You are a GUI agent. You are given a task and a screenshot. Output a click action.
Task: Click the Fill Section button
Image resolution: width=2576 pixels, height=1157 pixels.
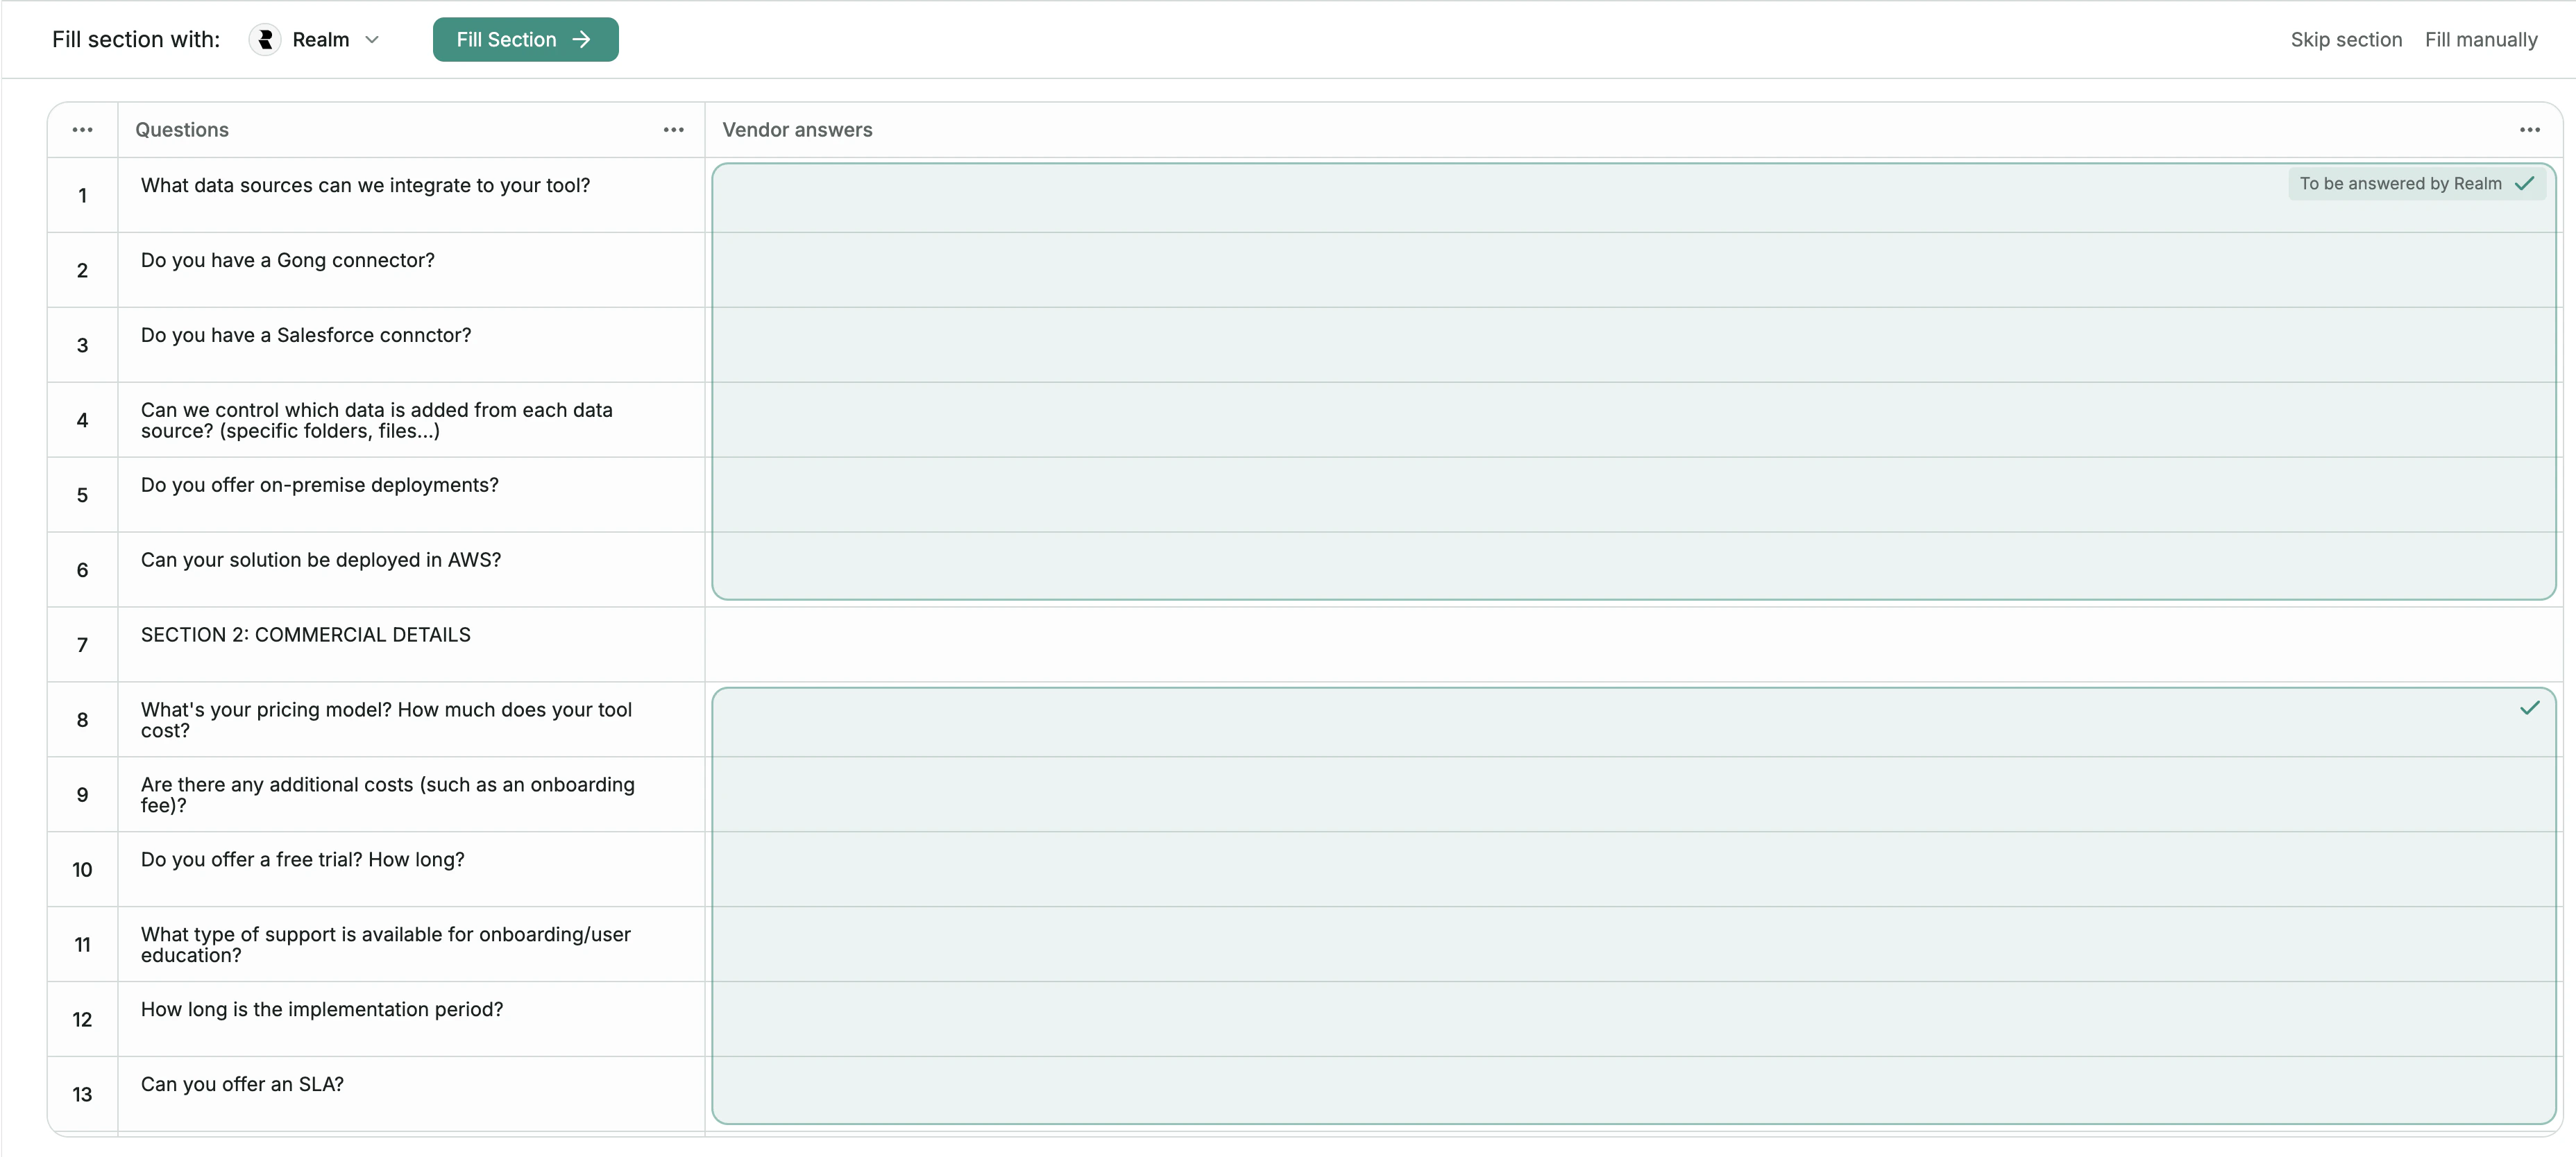click(525, 40)
